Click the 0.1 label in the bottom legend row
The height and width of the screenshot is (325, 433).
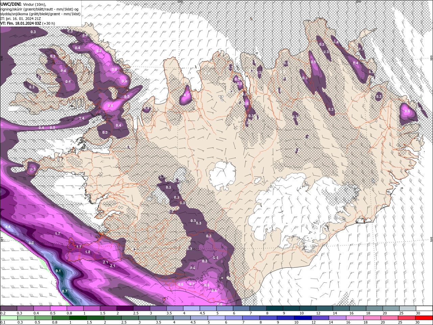[x=3, y=322]
